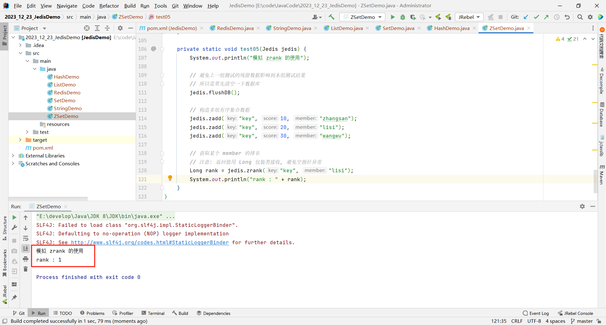Click warnings indicator showing 4 warnings
This screenshot has height=325, width=606.
(x=560, y=39)
